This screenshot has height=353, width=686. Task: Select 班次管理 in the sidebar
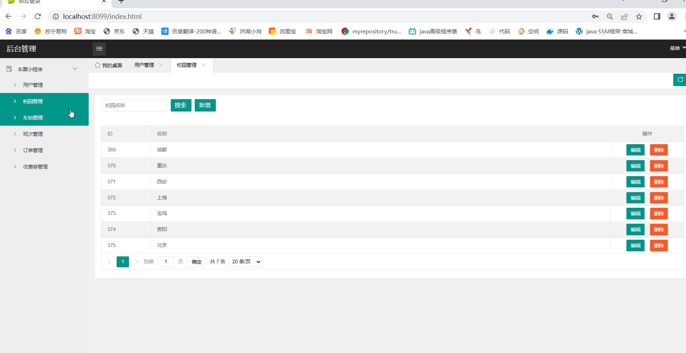44,134
